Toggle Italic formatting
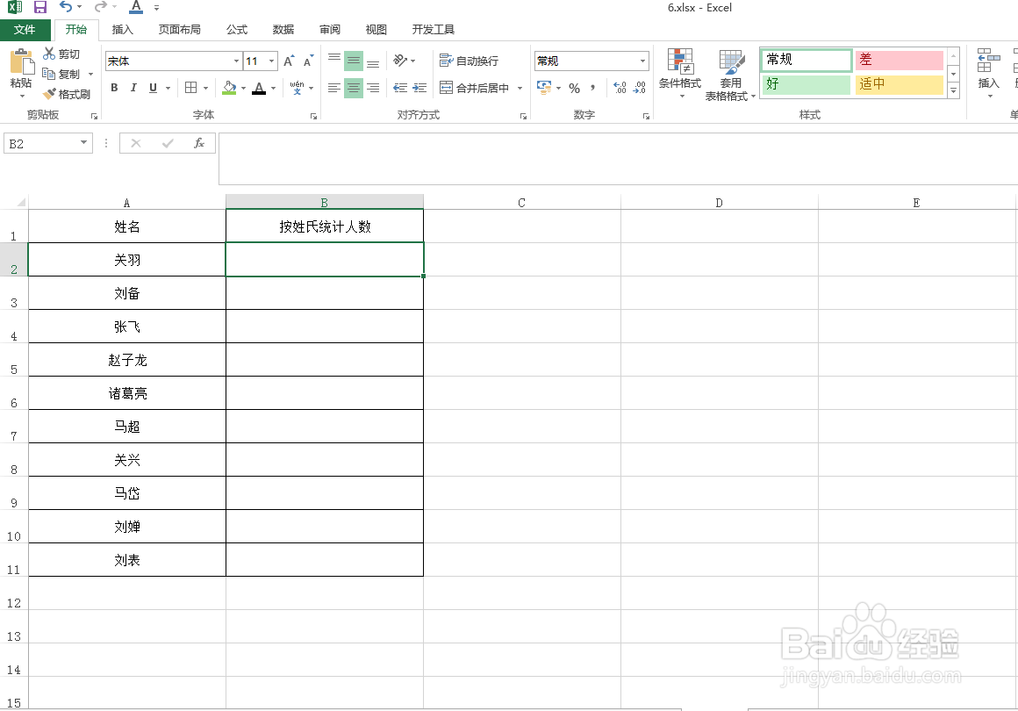Image resolution: width=1018 pixels, height=711 pixels. tap(133, 88)
